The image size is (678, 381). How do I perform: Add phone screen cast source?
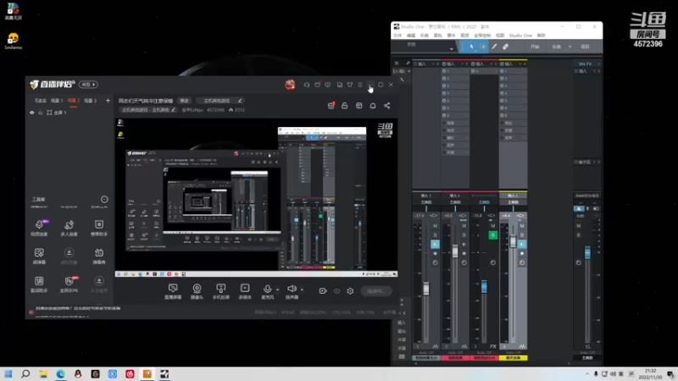[221, 290]
